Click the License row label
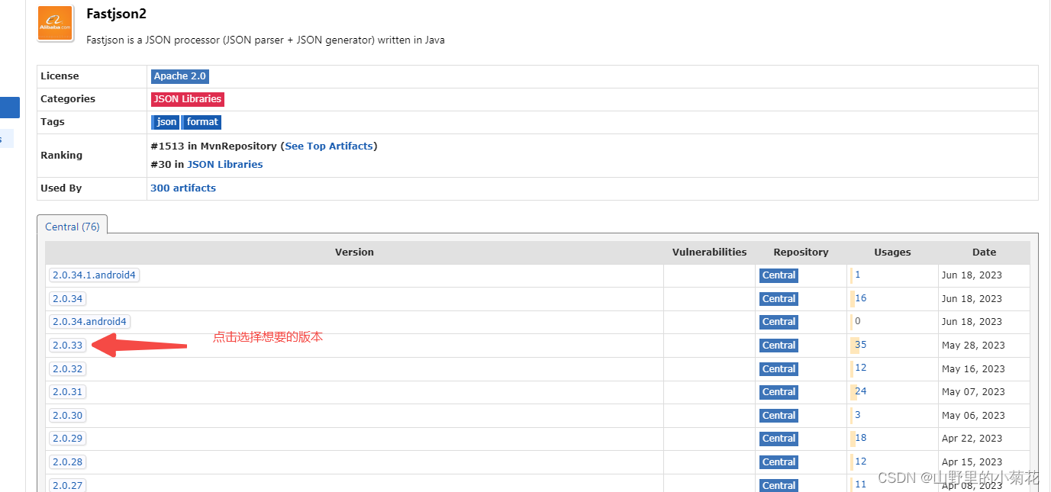 60,76
